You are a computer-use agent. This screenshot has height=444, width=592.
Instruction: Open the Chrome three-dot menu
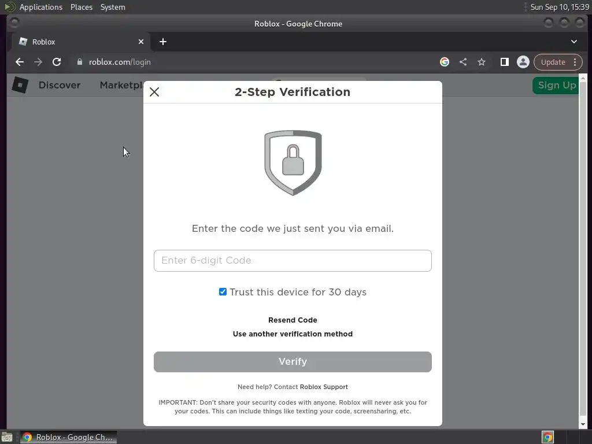click(x=575, y=62)
